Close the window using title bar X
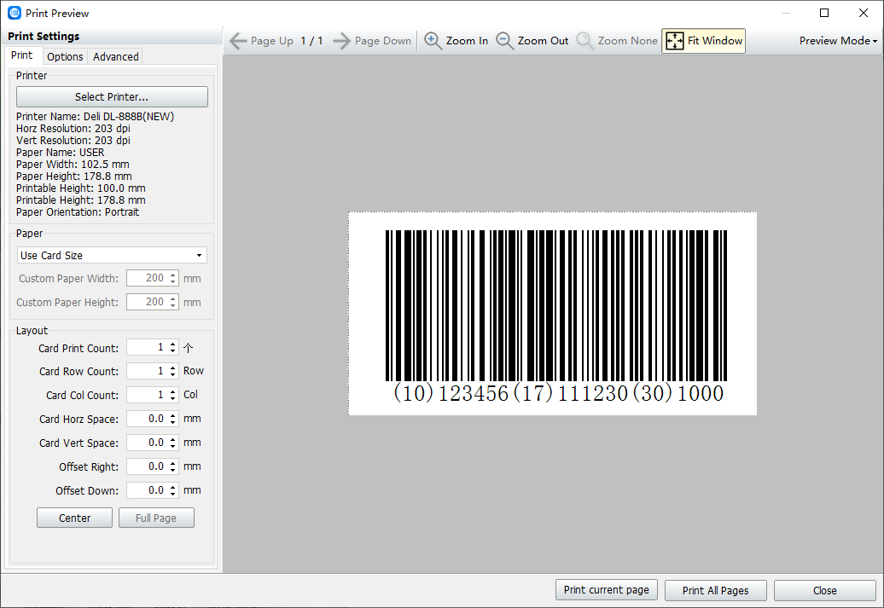 (864, 13)
